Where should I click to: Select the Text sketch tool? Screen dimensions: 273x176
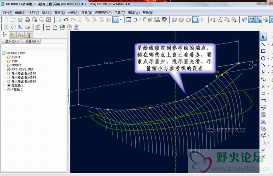(263, 122)
